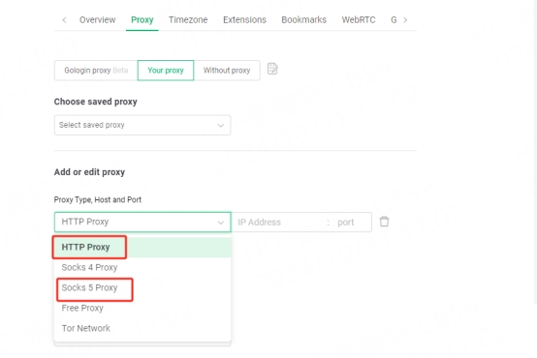Collapse the HTTP Proxy type dropdown
Image resolution: width=537 pixels, height=358 pixels.
point(142,222)
